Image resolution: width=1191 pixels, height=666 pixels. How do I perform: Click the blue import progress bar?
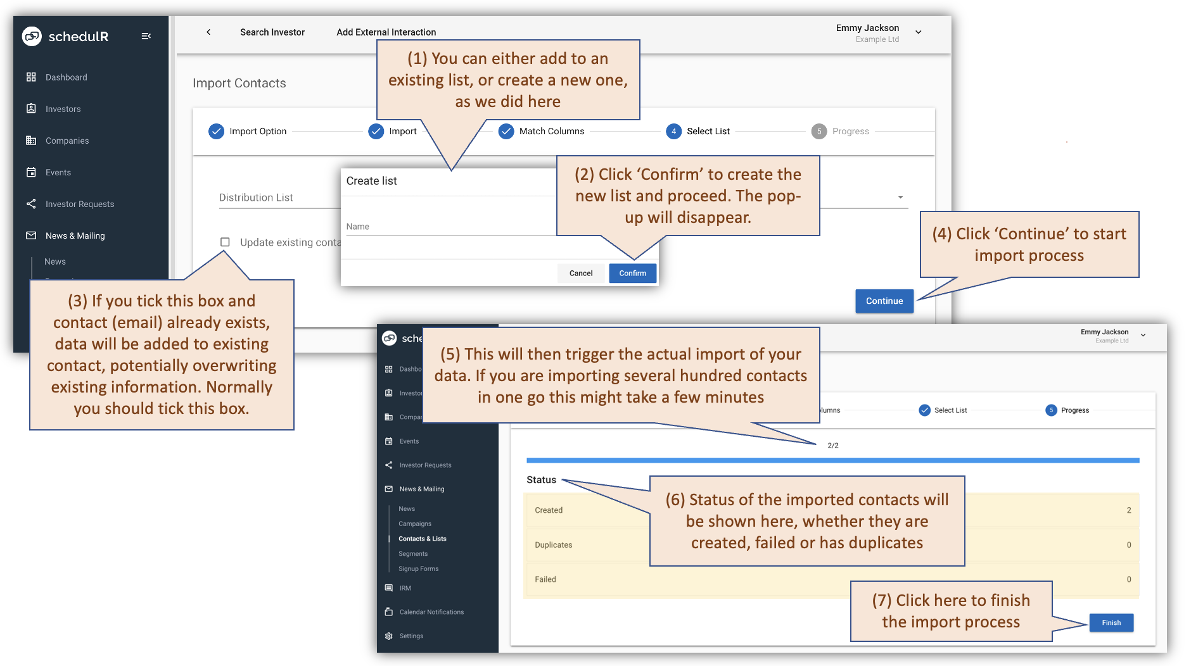[x=833, y=460]
